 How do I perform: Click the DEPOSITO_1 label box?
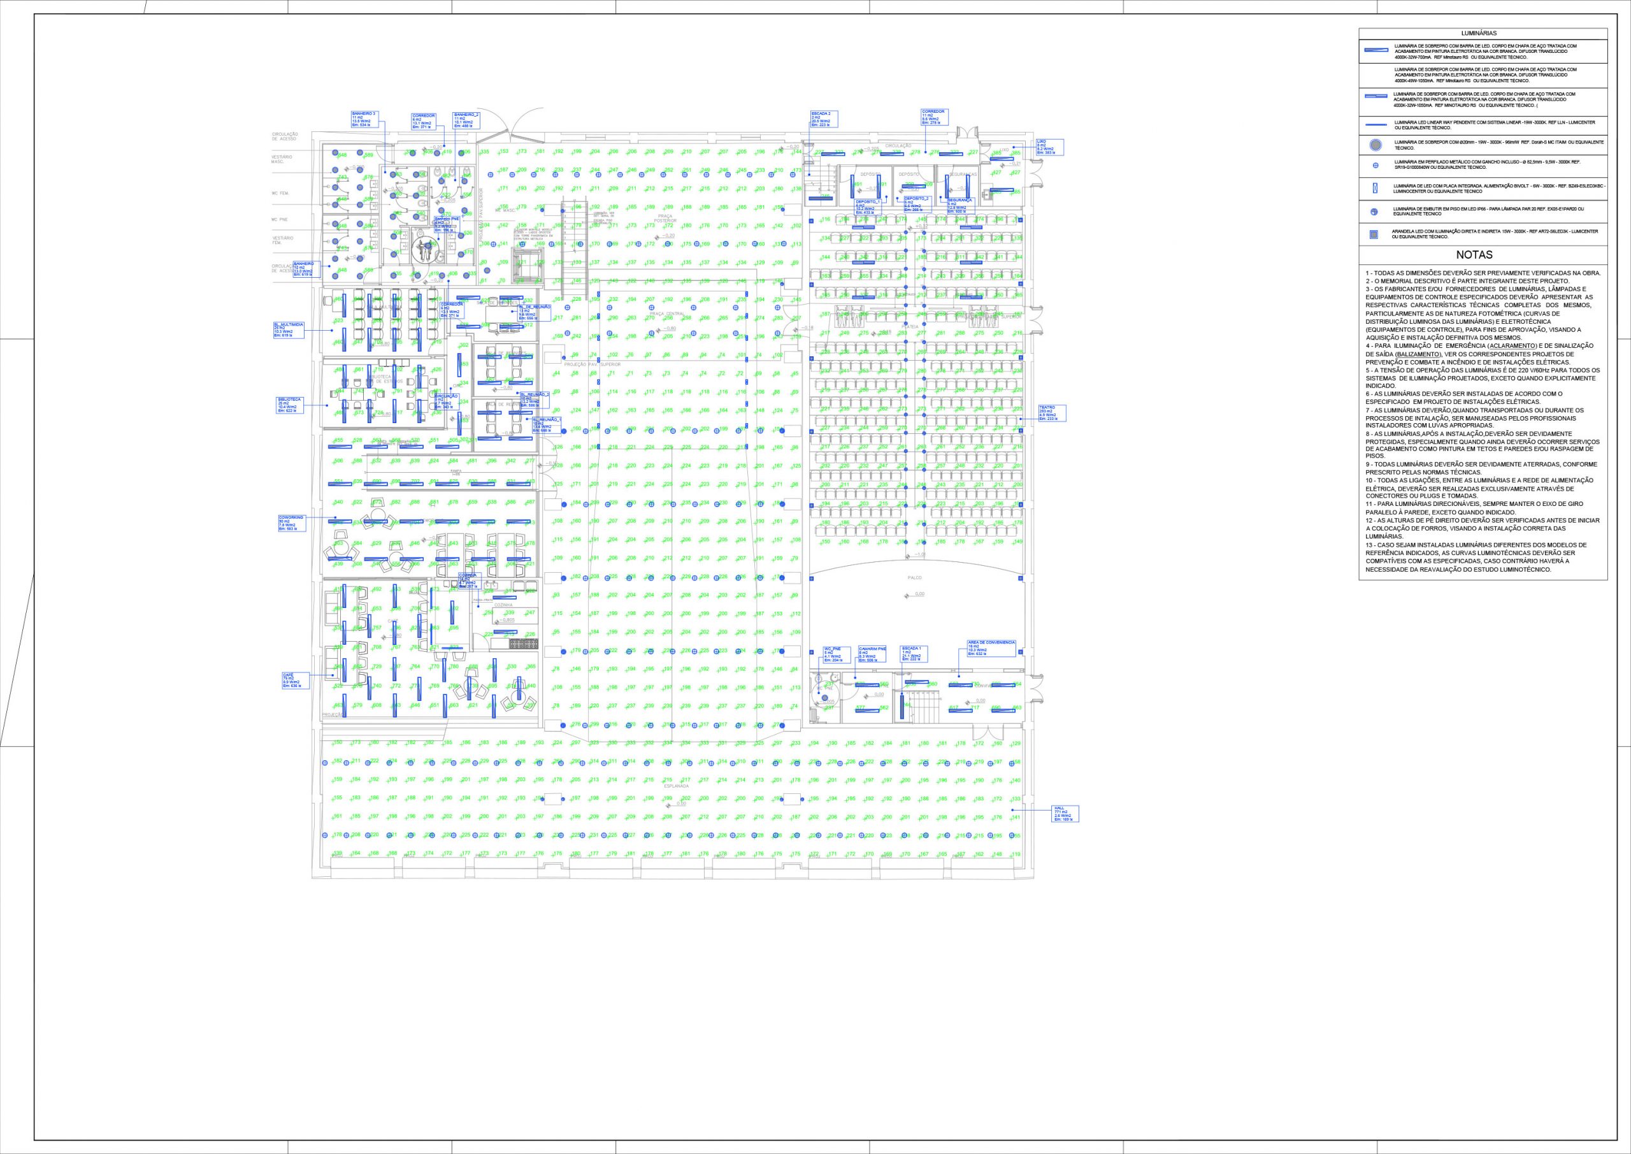tap(869, 207)
